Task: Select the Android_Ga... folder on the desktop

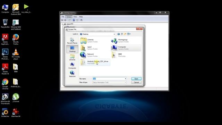Action: (16, 83)
